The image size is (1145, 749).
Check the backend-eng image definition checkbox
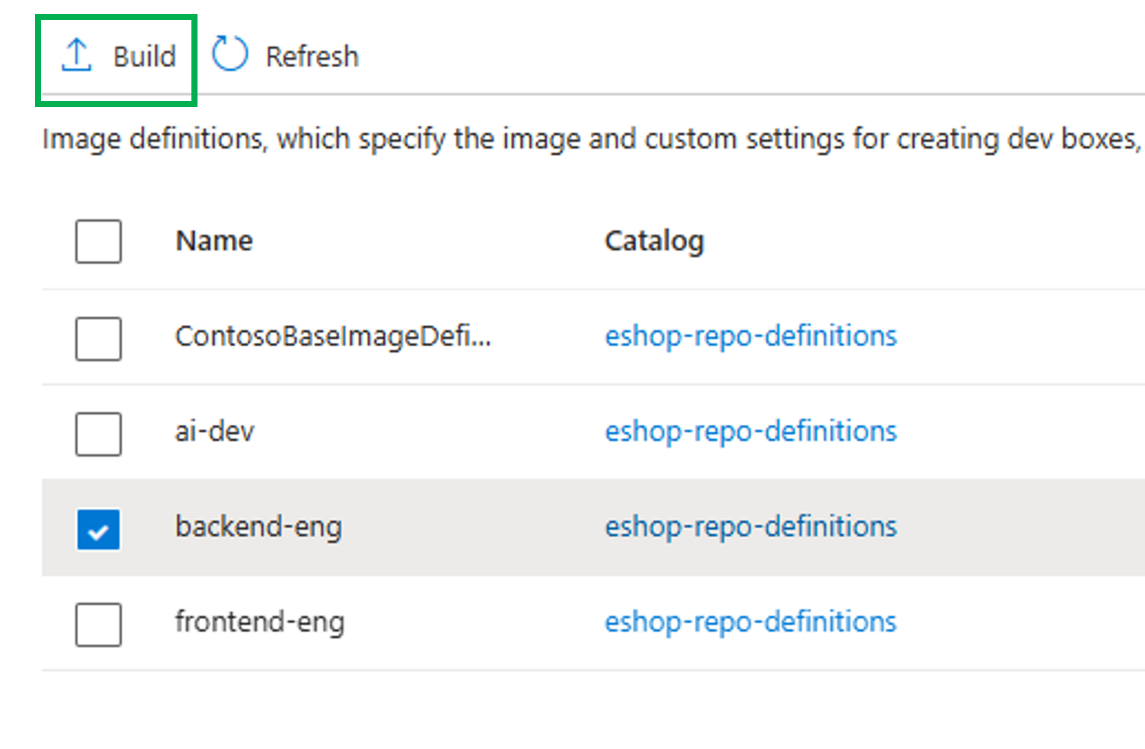click(98, 528)
